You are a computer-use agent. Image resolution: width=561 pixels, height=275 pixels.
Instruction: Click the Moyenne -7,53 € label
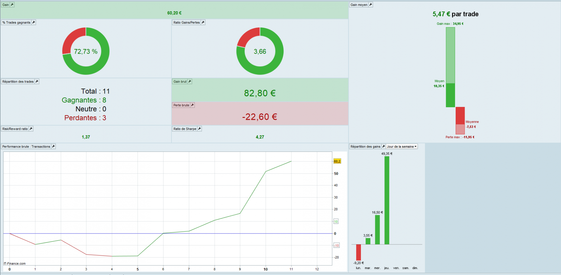[x=472, y=124]
